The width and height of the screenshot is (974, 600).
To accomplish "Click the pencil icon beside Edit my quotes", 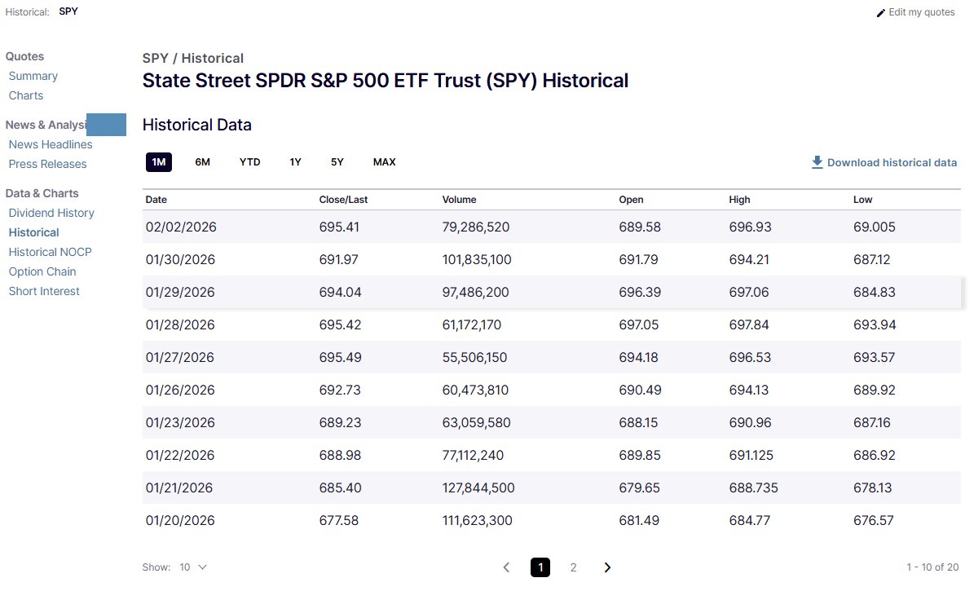I will (880, 13).
